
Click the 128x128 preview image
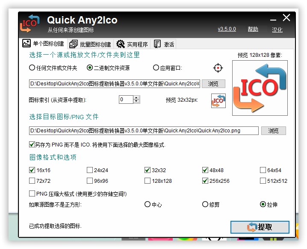260,88
